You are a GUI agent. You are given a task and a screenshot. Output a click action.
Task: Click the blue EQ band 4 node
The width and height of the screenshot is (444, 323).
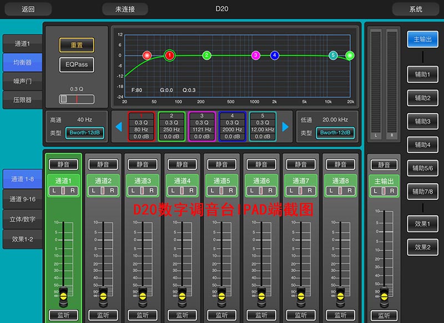coord(275,55)
